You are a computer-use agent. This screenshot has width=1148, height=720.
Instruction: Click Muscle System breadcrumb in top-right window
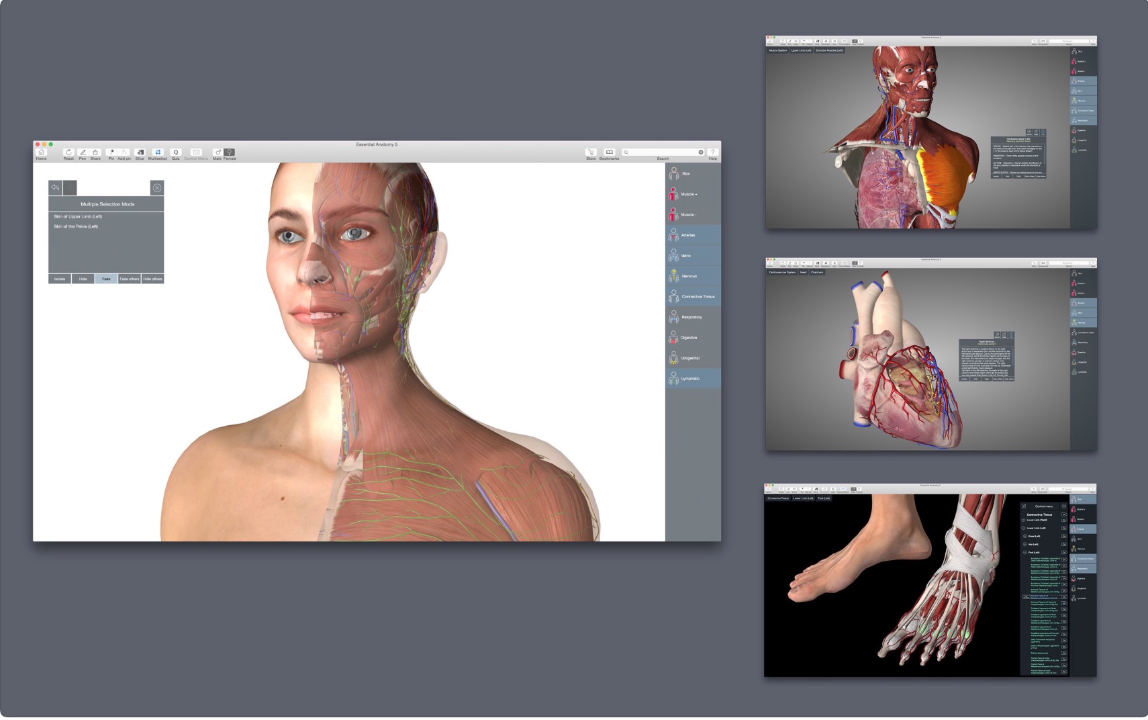tap(778, 50)
